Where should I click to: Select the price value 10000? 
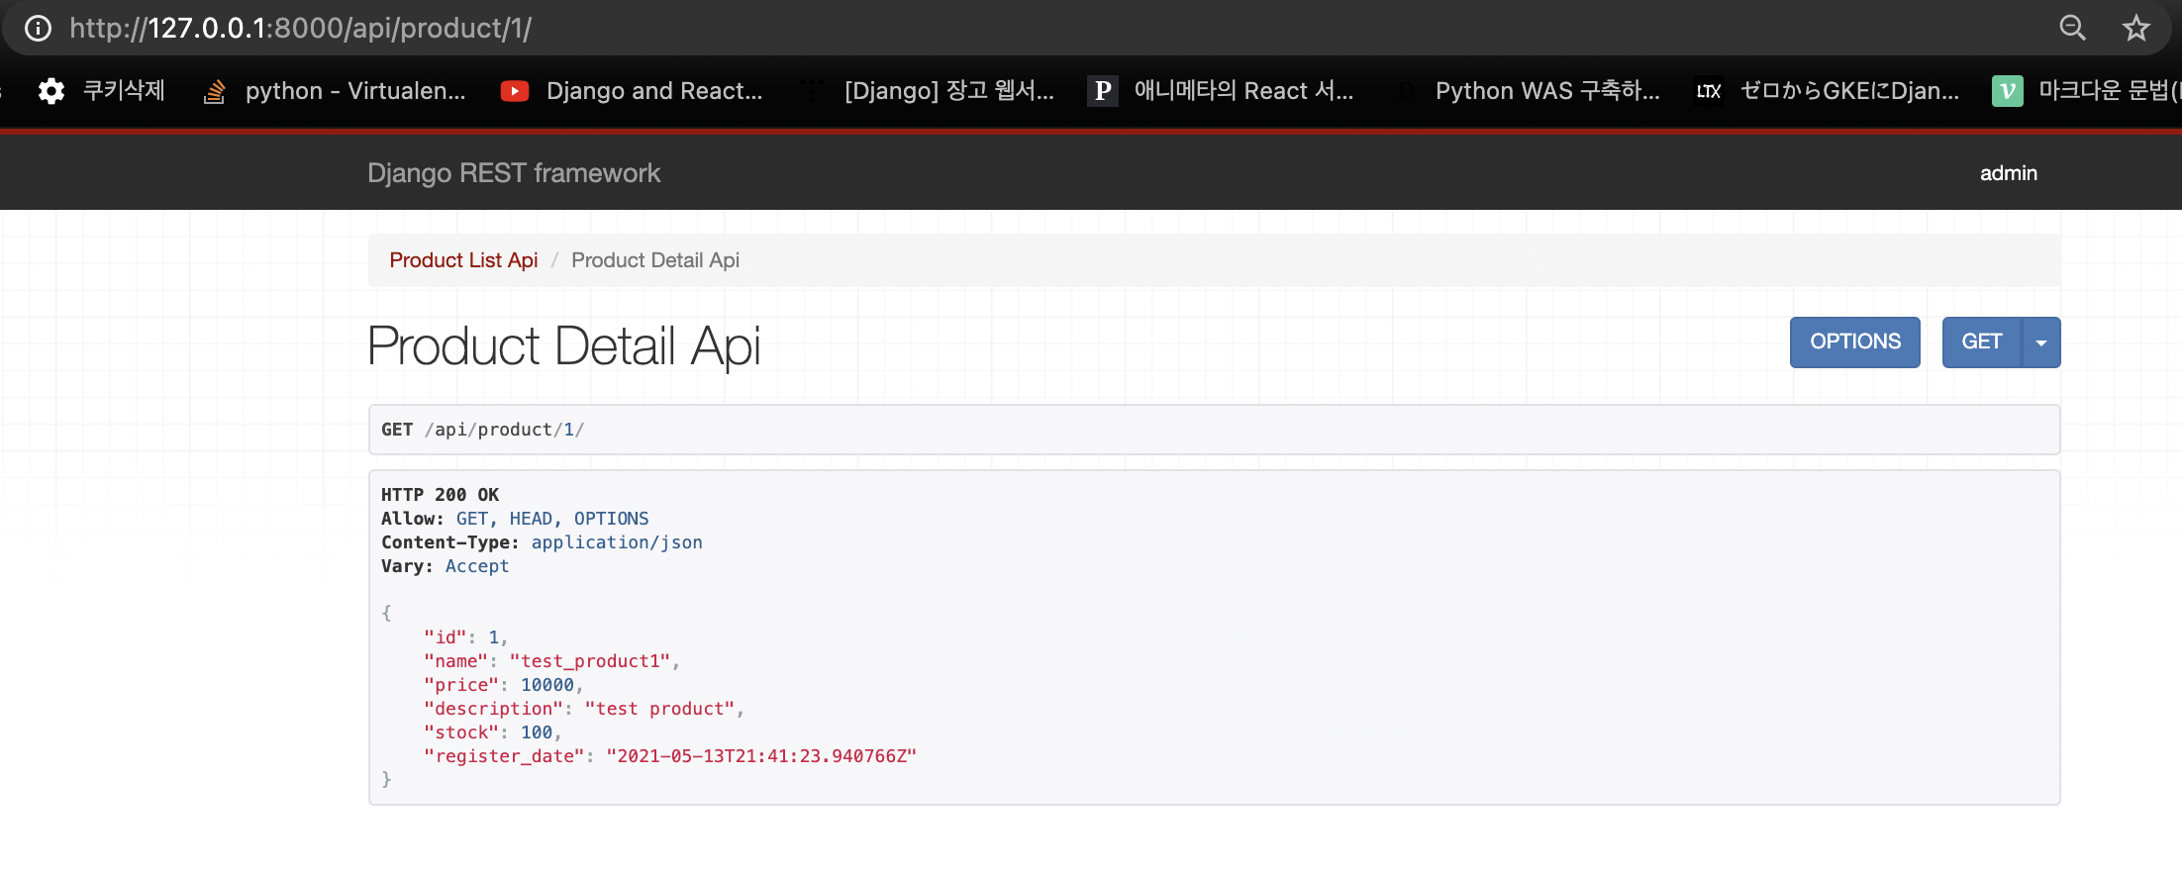[547, 685]
